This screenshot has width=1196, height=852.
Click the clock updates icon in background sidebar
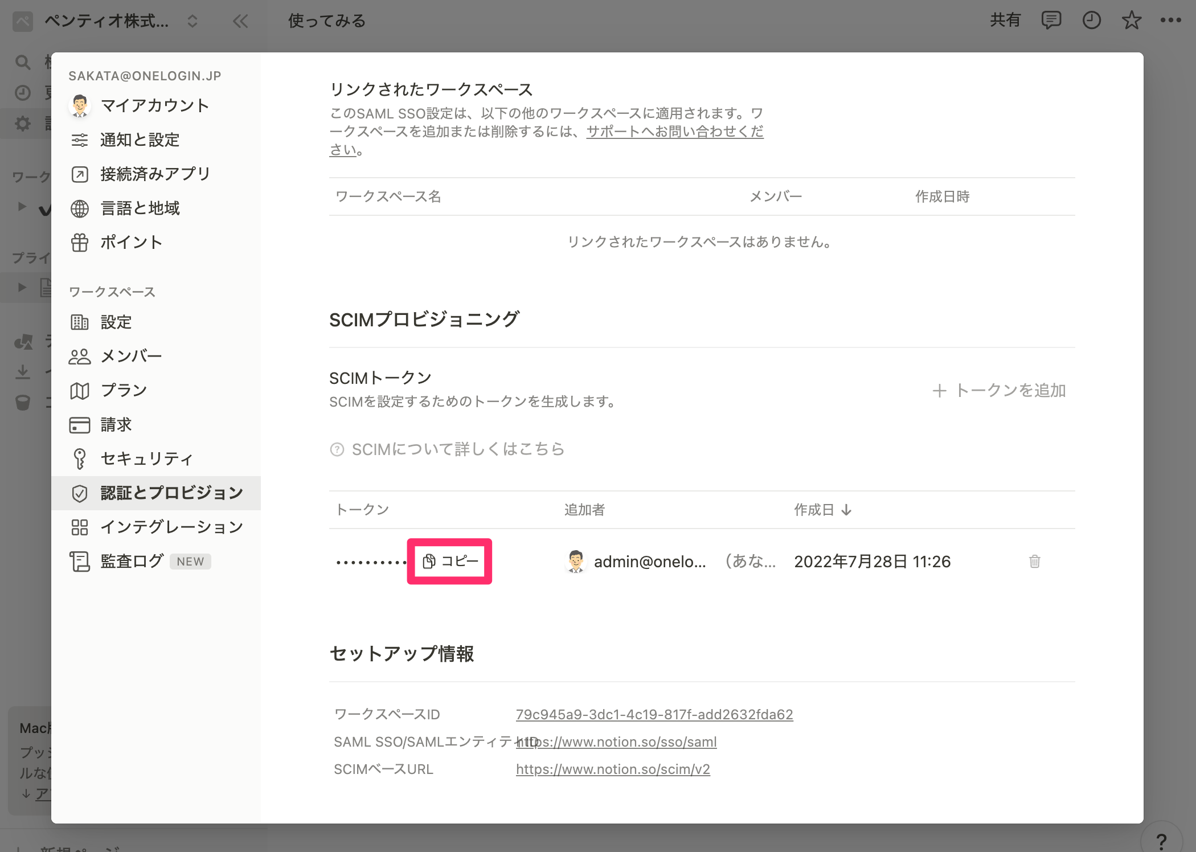[23, 92]
